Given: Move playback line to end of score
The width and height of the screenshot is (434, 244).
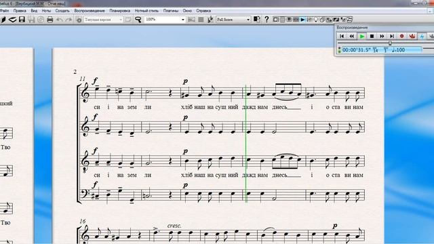Looking at the screenshot, I should click(x=392, y=36).
